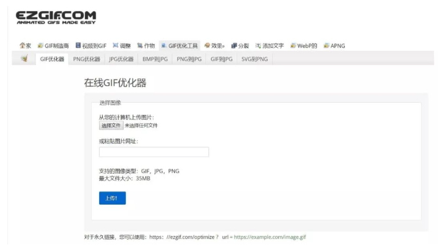Click the 支持的图像类型 line
This screenshot has width=439, height=250.
(x=139, y=171)
